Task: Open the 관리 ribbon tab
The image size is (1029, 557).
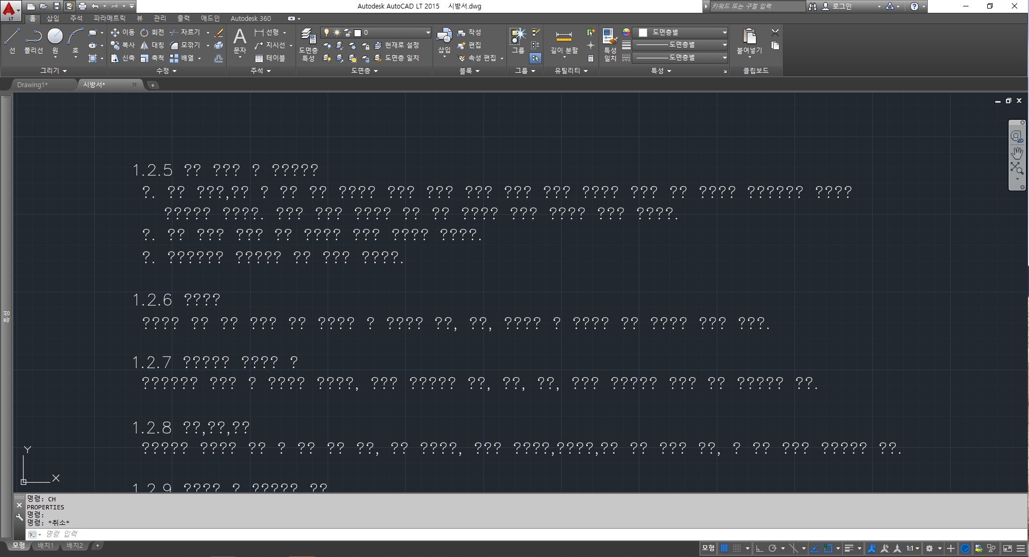Action: [160, 18]
